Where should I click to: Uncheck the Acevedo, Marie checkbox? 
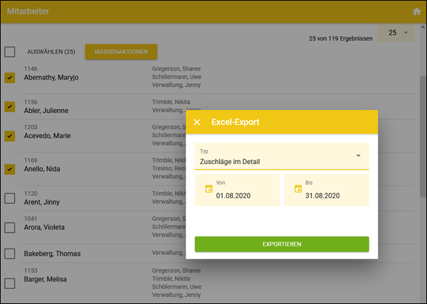(x=10, y=136)
